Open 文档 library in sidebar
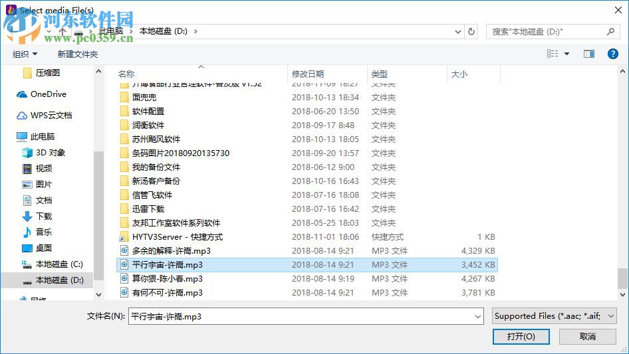 pos(37,201)
